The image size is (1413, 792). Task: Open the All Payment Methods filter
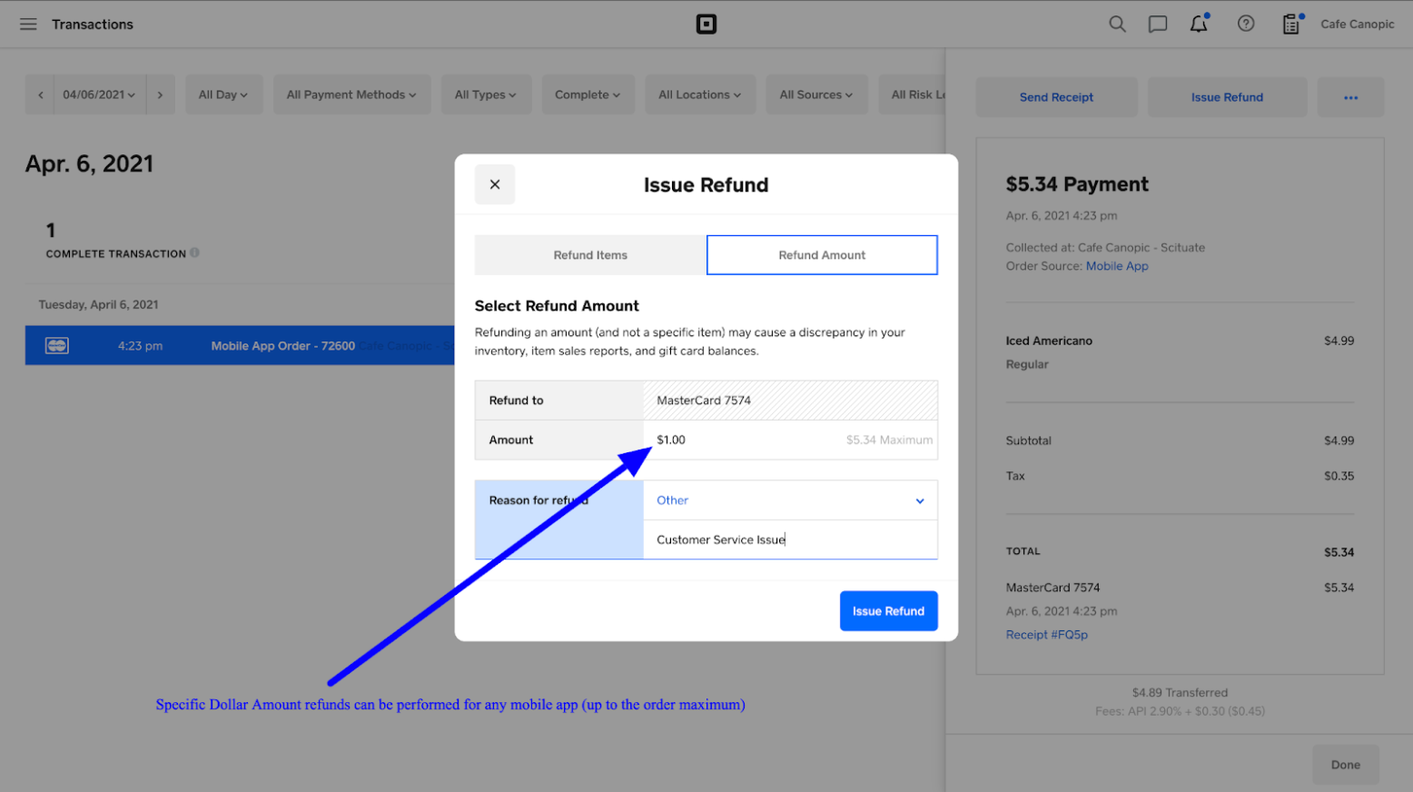click(351, 94)
